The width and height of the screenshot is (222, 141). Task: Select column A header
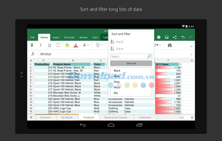point(43,60)
